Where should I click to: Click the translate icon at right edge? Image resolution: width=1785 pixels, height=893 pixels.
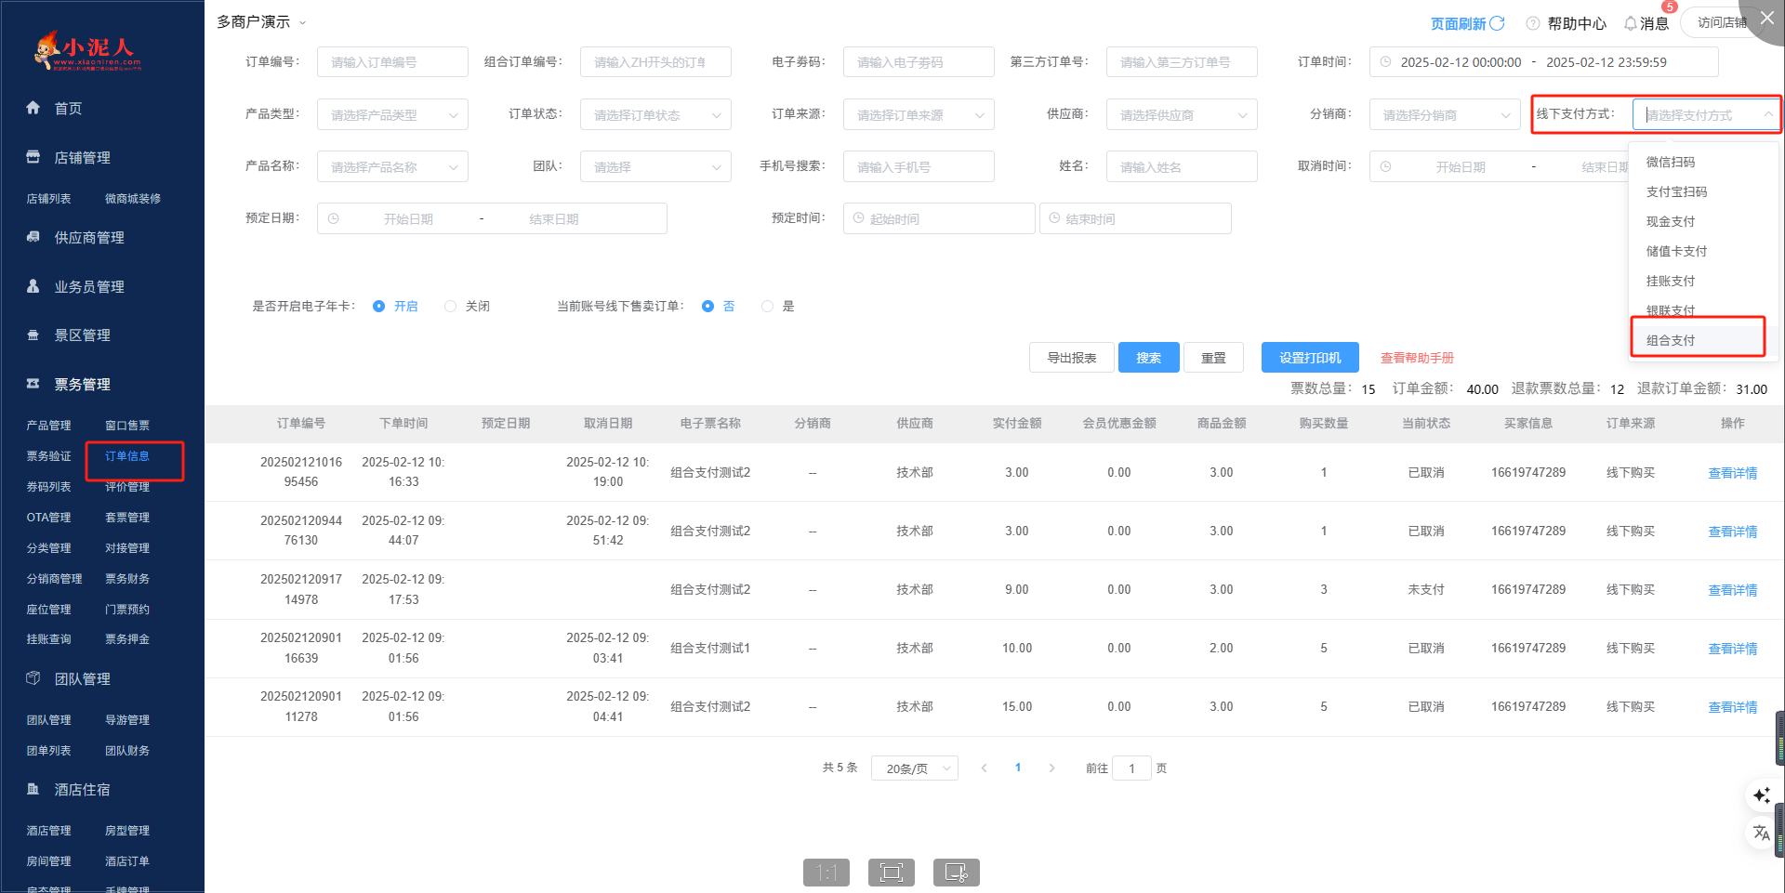coord(1761,833)
